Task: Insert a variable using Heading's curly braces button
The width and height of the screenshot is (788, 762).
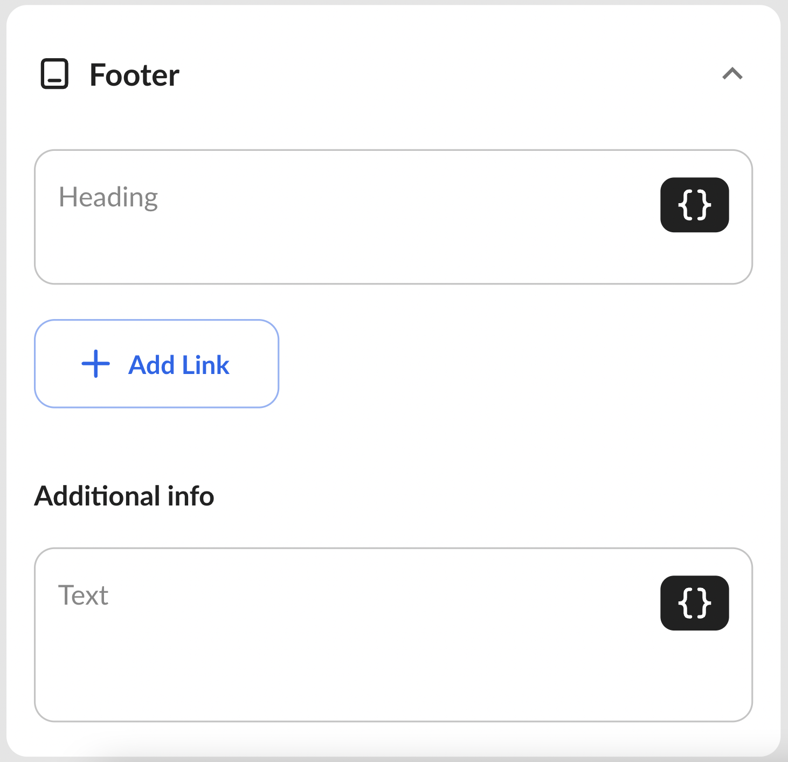Action: pyautogui.click(x=694, y=205)
